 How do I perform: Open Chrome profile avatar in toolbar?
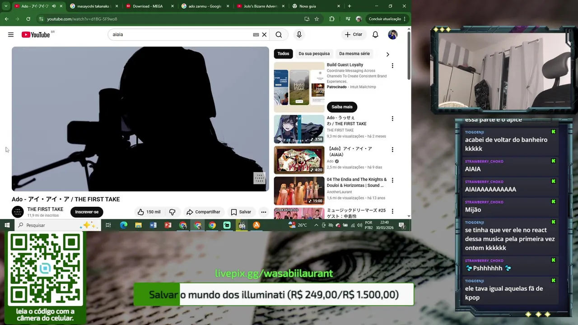[x=359, y=19]
